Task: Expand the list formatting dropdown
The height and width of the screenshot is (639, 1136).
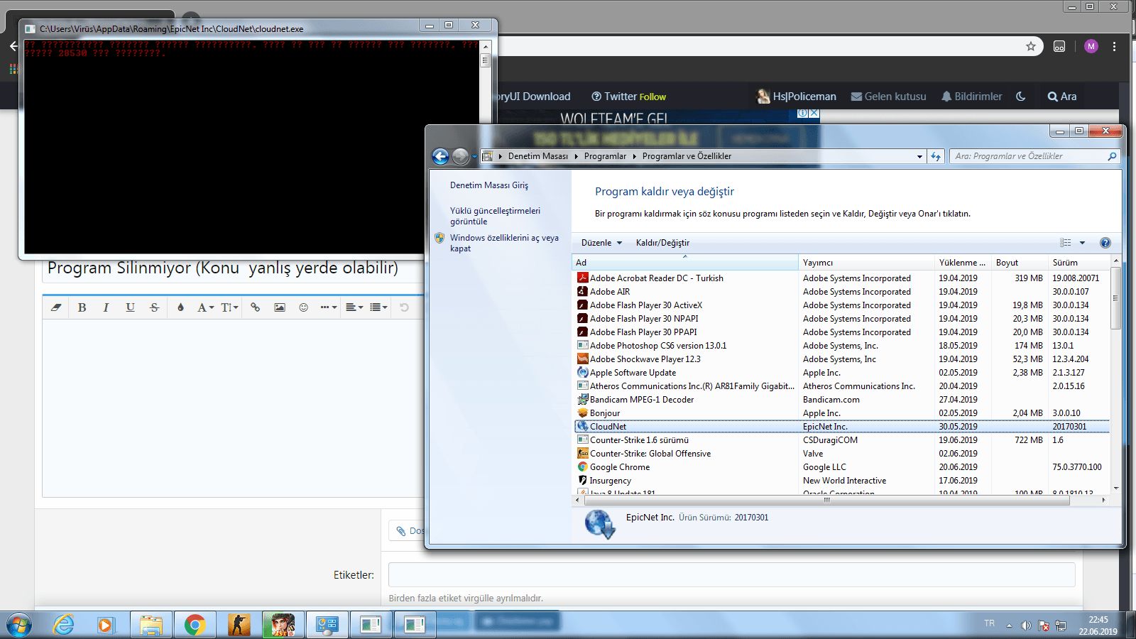Action: click(x=378, y=307)
